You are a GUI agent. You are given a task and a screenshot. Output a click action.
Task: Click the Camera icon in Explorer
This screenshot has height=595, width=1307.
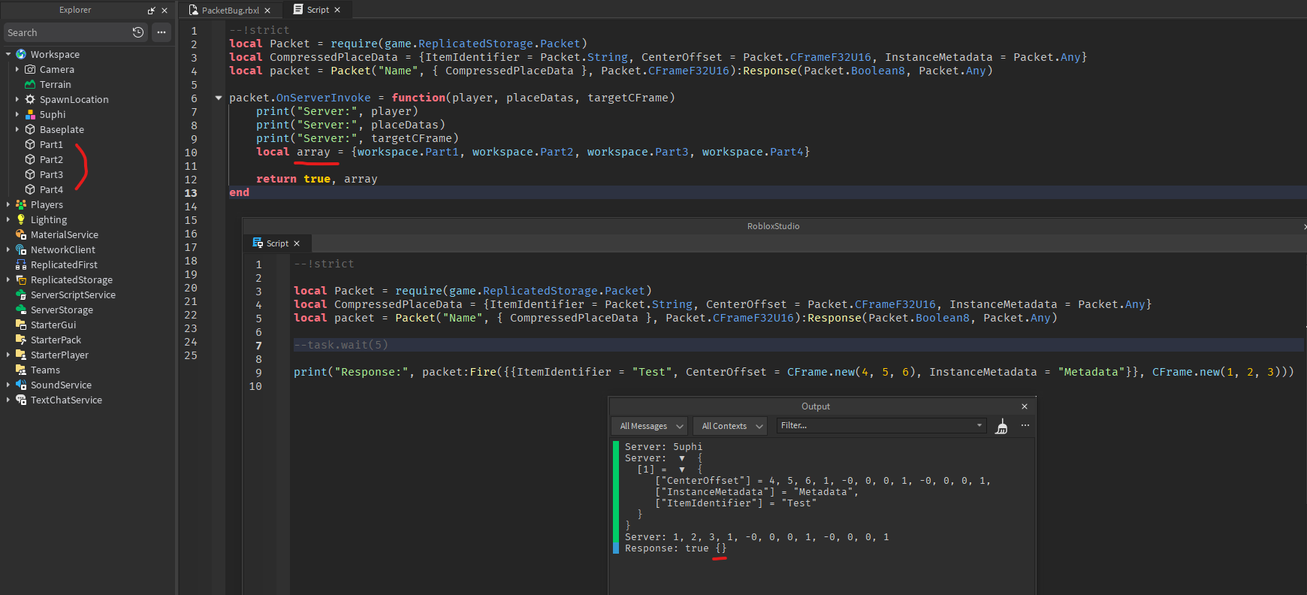tap(30, 69)
